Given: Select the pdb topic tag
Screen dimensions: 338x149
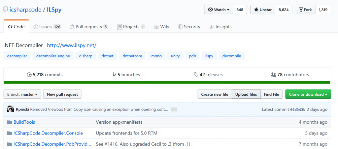Looking at the screenshot, I should (x=192, y=56).
